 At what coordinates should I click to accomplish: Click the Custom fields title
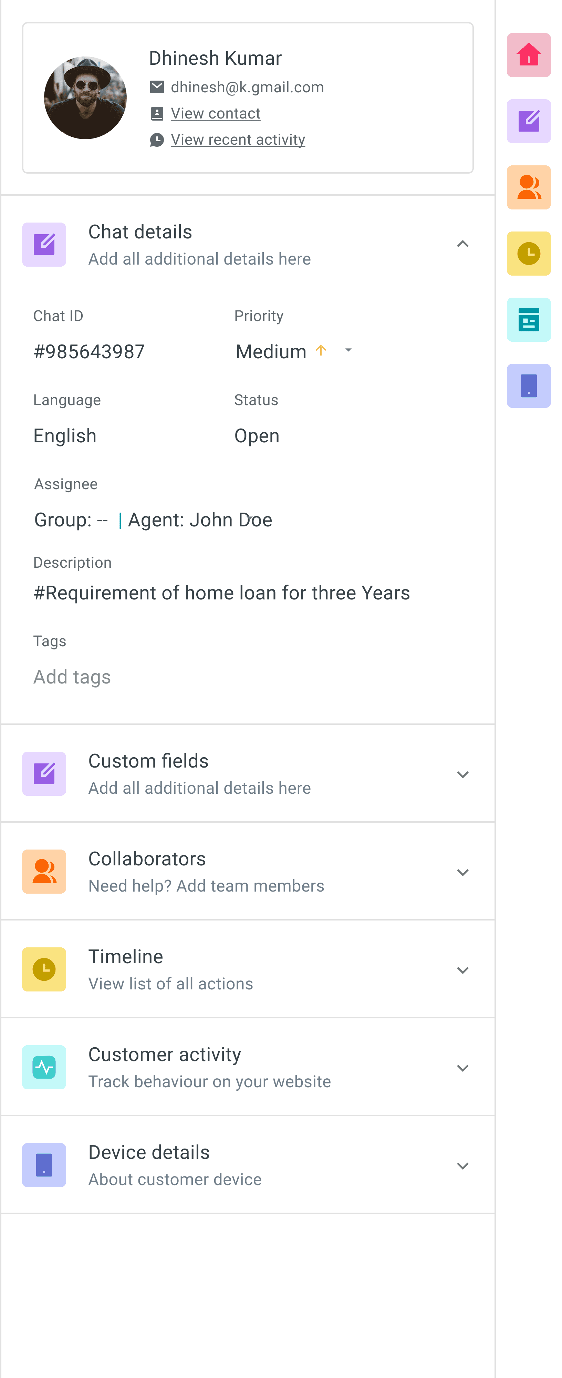pos(148,761)
